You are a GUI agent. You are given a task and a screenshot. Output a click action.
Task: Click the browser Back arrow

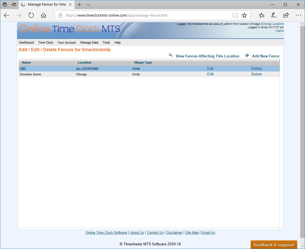6,15
